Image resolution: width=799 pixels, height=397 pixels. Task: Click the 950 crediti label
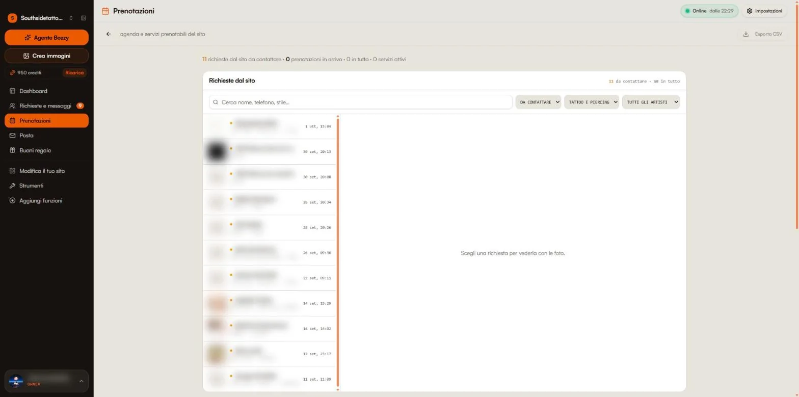(x=29, y=73)
